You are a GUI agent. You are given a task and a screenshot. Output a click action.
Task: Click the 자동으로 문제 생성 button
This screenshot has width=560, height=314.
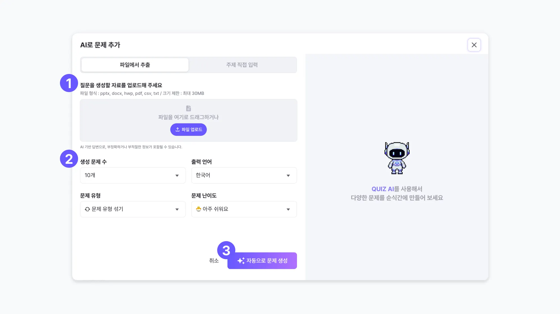pyautogui.click(x=262, y=261)
